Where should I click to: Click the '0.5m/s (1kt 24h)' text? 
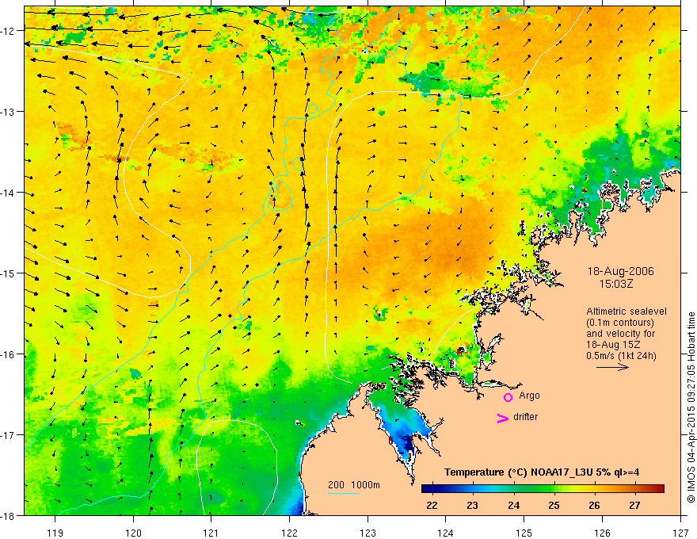(621, 356)
